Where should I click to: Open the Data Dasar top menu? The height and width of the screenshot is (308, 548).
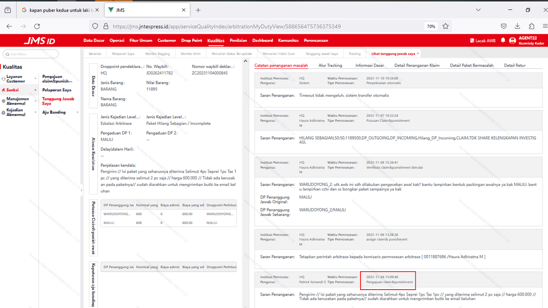[x=94, y=41]
